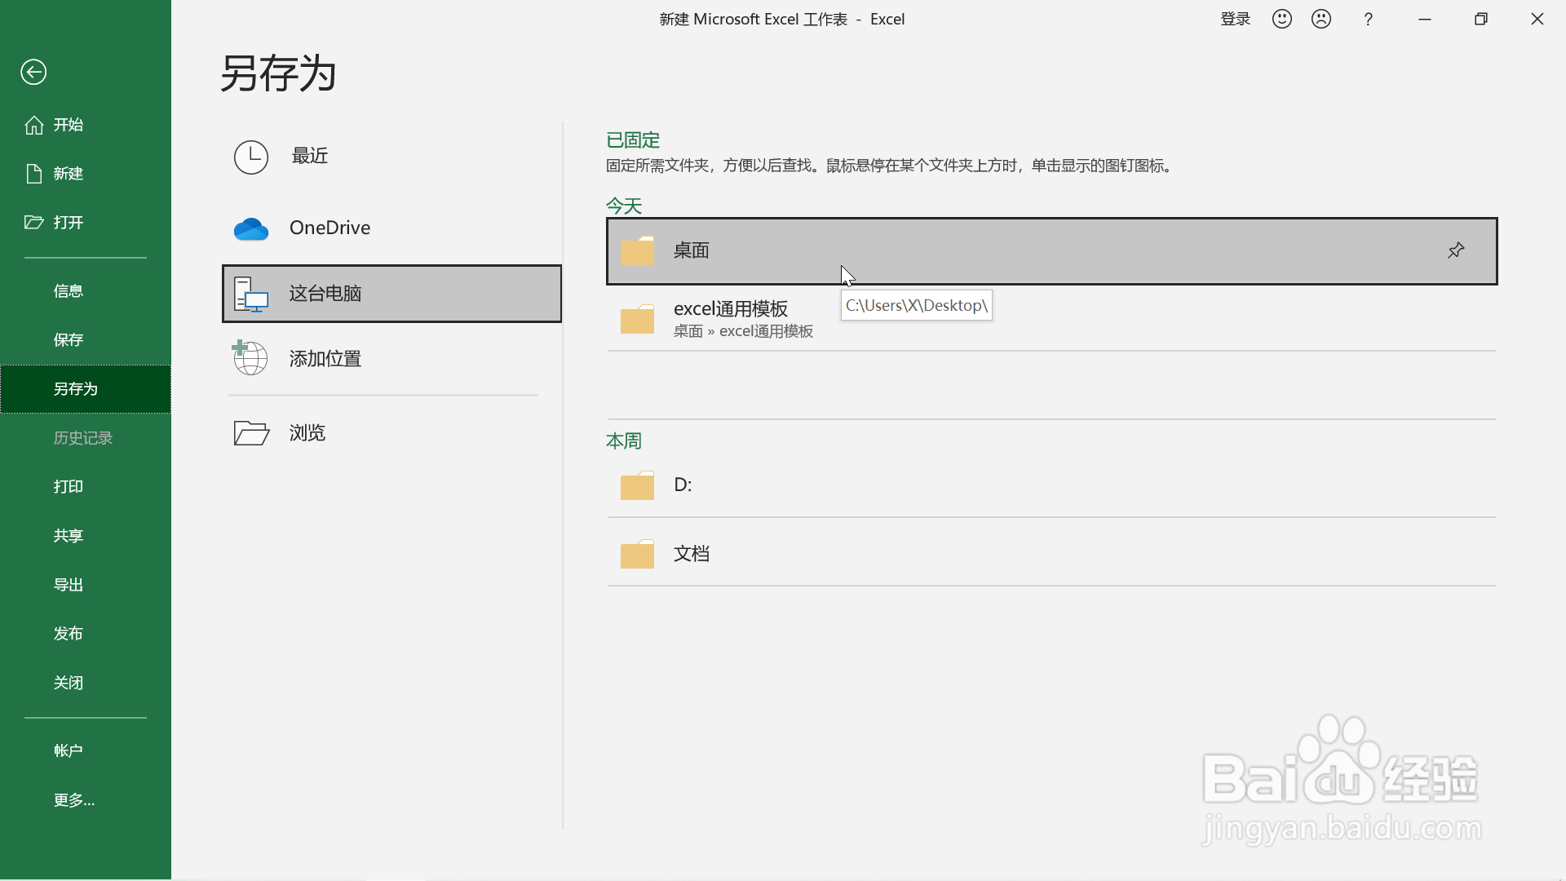1566x881 pixels.
Task: Click the back arrow circle icon
Action: (x=33, y=72)
